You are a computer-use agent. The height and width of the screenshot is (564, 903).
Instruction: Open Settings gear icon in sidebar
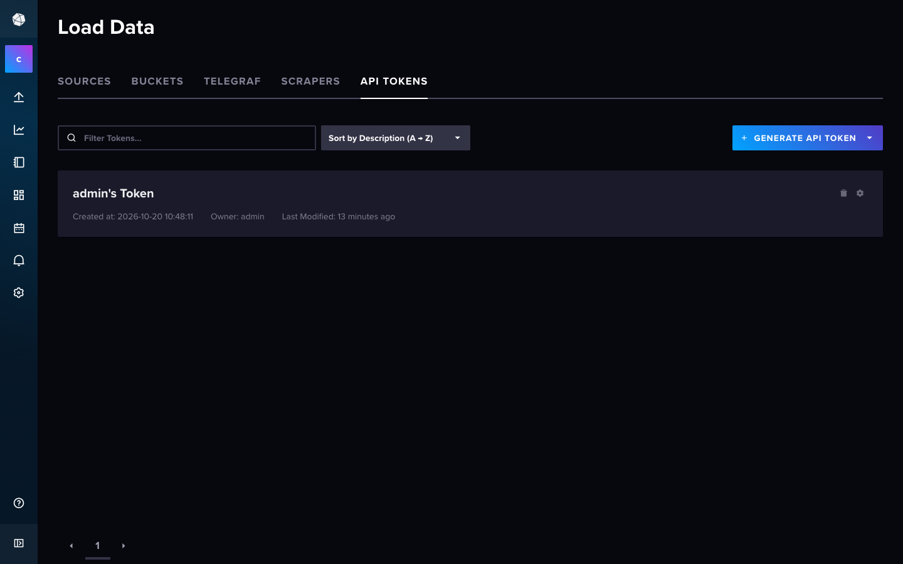pyautogui.click(x=19, y=293)
